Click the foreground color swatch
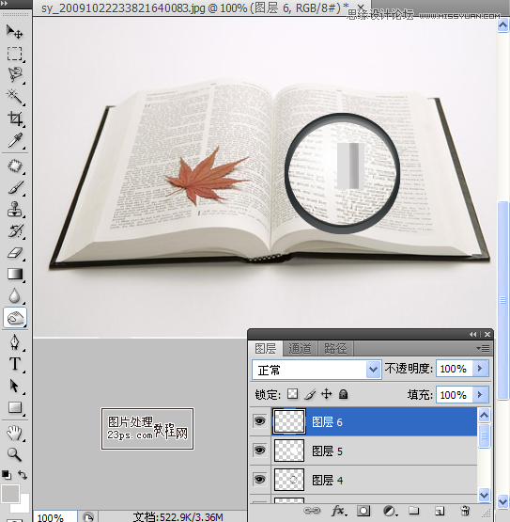The image size is (510, 522). (10, 494)
